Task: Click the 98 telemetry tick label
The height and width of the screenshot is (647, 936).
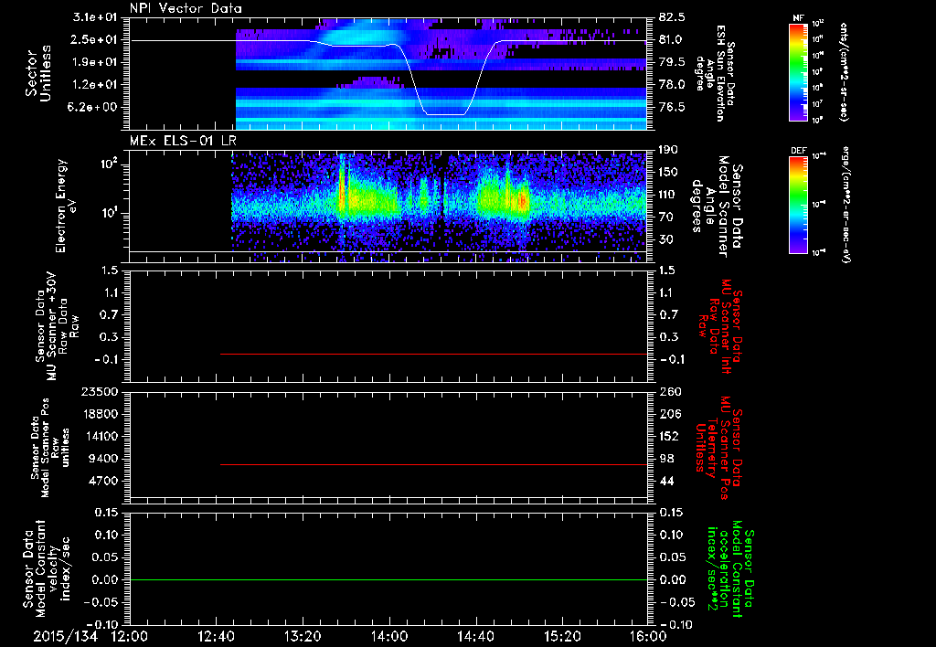Action: (x=665, y=459)
